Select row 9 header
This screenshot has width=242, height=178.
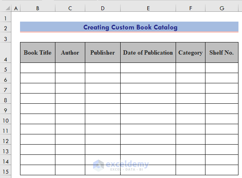click(x=5, y=109)
